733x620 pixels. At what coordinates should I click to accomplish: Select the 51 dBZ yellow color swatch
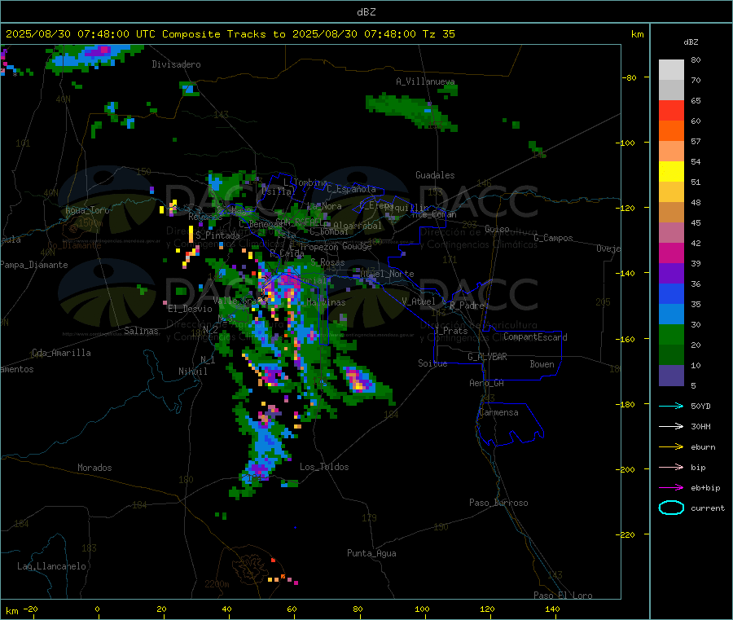pyautogui.click(x=671, y=172)
